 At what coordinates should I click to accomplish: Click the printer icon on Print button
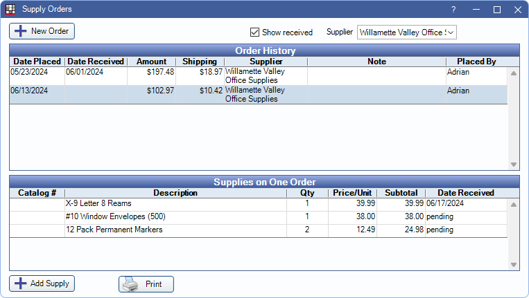[131, 284]
